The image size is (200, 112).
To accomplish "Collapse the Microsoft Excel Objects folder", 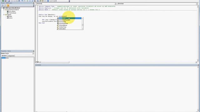I will [4, 10].
